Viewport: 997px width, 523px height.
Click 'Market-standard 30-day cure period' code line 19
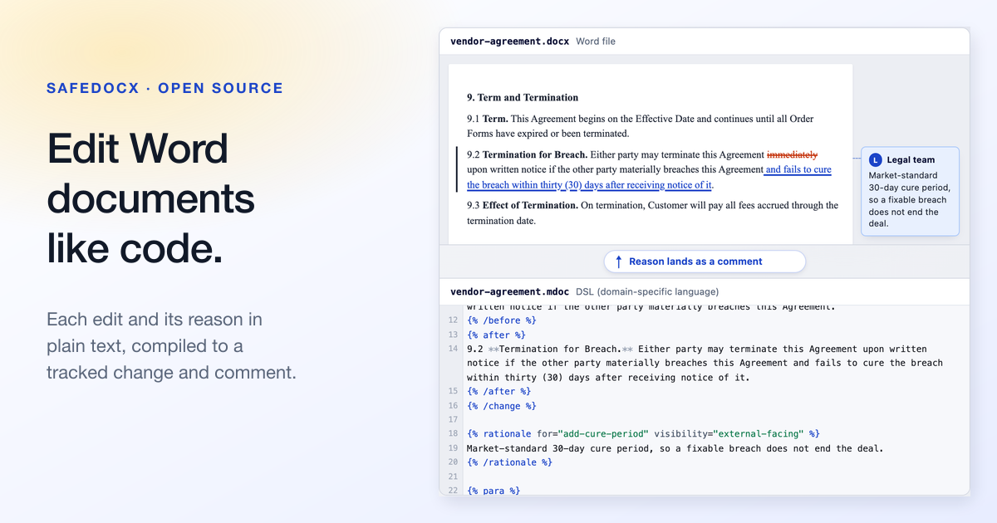point(675,448)
